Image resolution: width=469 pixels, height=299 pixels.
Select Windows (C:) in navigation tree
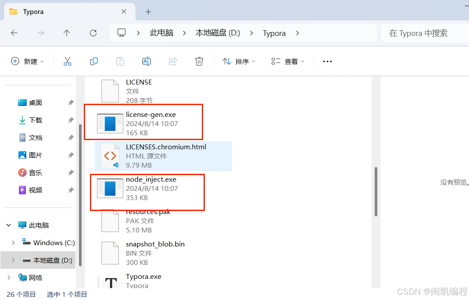pos(54,243)
